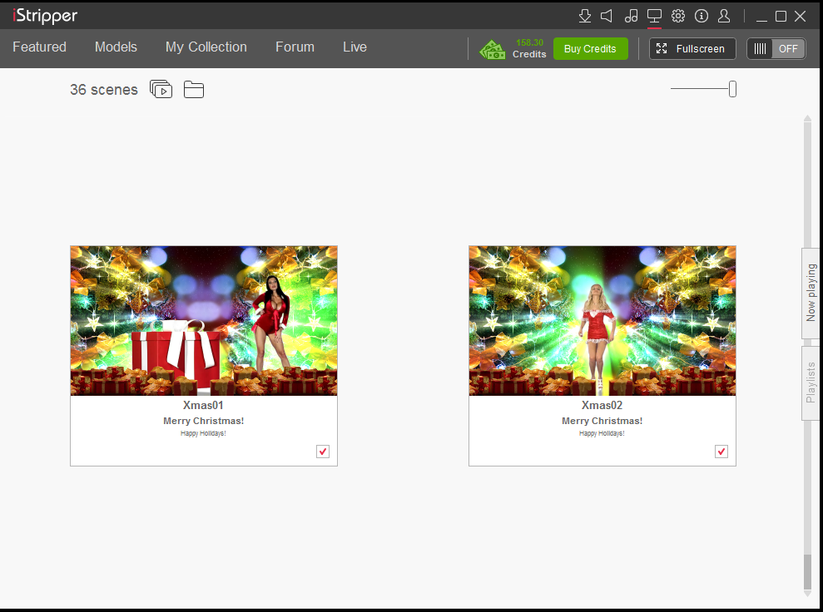Open the Forum tab
Screen dimensions: 823x612
pos(295,47)
